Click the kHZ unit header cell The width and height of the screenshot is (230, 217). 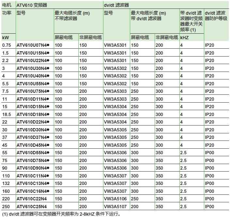[x=185, y=38]
